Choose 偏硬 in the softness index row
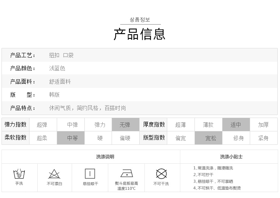The height and width of the screenshot is (198, 280). pos(125,138)
